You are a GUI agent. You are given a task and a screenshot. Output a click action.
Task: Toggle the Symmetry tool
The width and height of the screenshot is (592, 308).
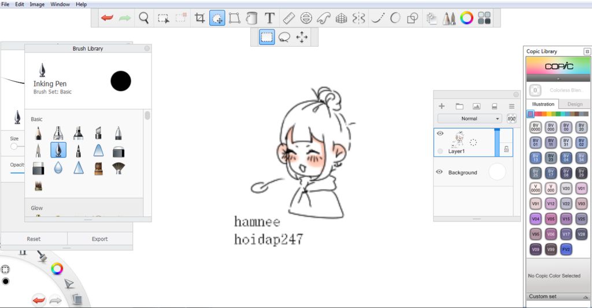358,18
